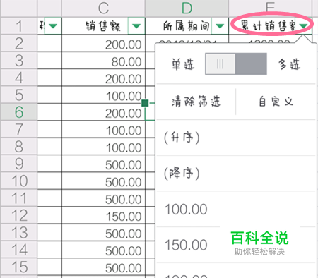The height and width of the screenshot is (278, 318).
Task: Toggle the 单选/多选 switch
Action: coord(236,64)
